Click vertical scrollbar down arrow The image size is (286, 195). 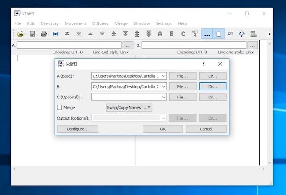tap(270, 162)
